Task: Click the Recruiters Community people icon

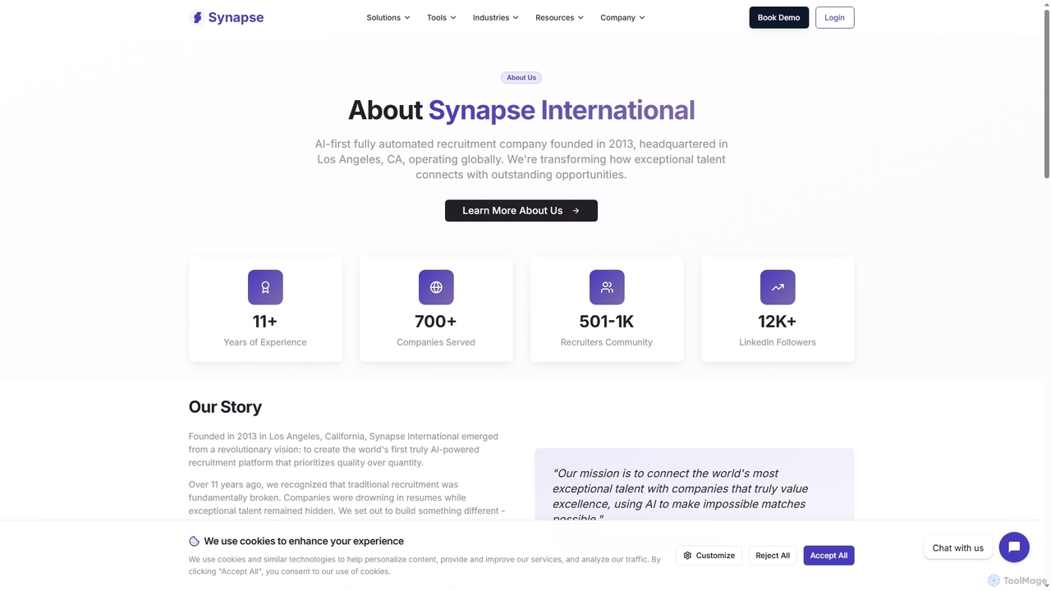Action: 607,287
